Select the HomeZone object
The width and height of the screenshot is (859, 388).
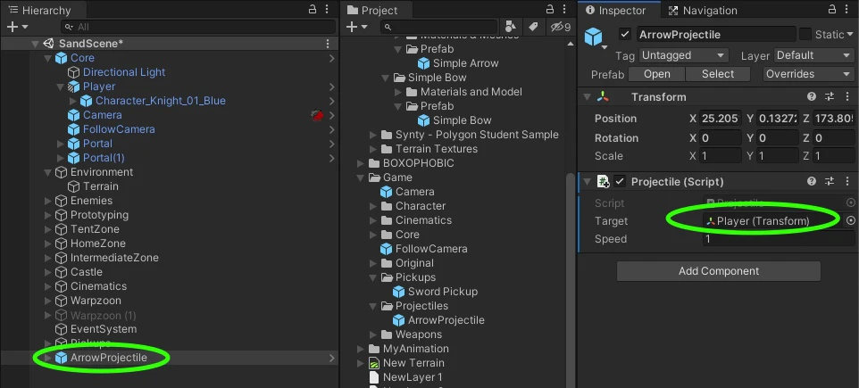coord(97,244)
